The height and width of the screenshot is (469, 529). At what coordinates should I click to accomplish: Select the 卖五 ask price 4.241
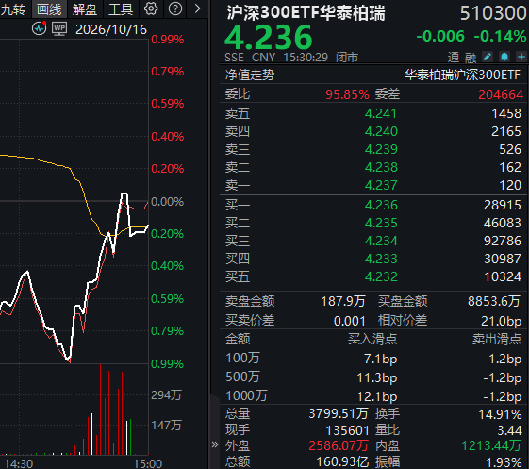(381, 113)
